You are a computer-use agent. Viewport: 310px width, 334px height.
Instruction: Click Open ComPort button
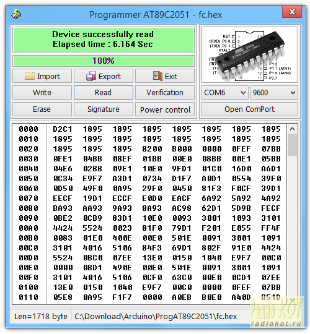[x=250, y=109]
